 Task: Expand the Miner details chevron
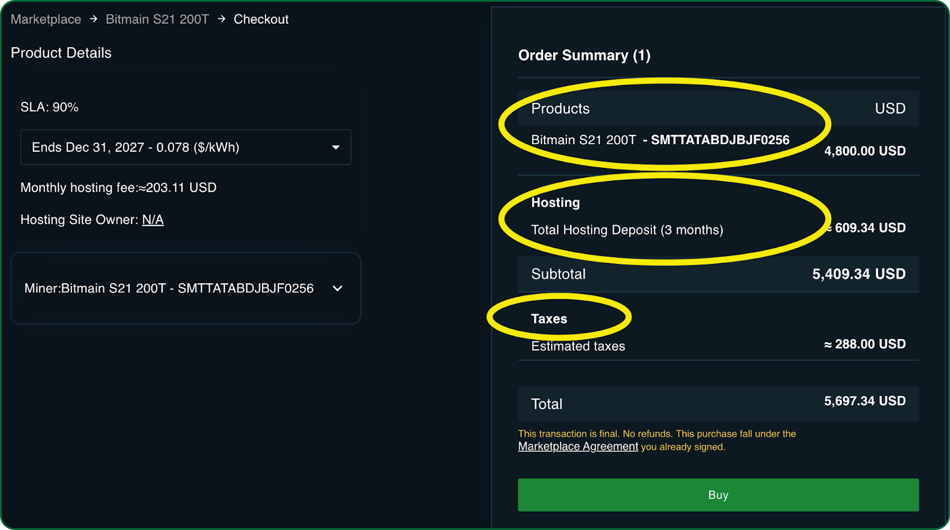click(x=337, y=288)
